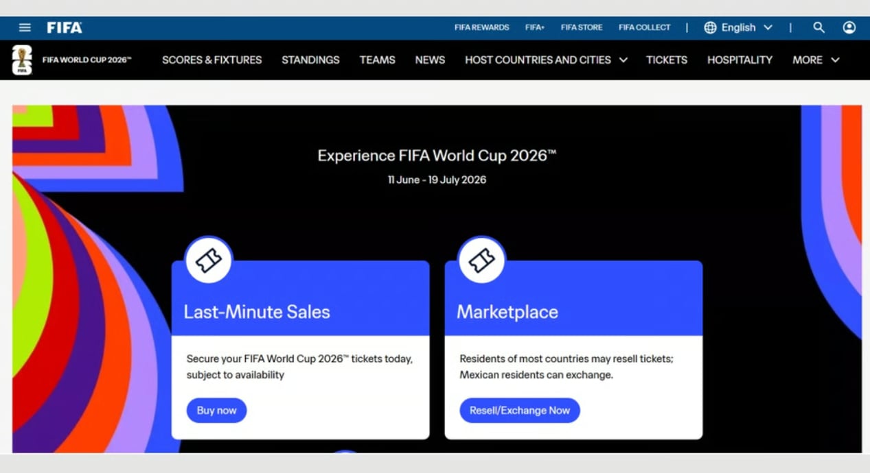Open search with the magnifier icon
The height and width of the screenshot is (473, 870).
(819, 27)
